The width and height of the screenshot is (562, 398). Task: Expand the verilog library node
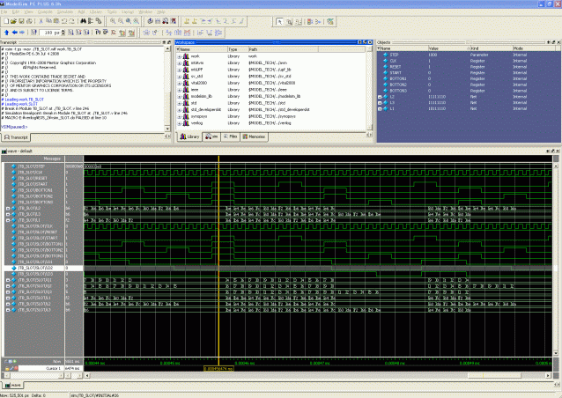(179, 123)
